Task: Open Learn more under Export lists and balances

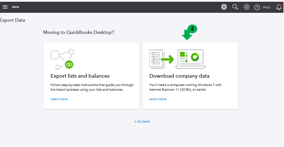Action: [59, 99]
